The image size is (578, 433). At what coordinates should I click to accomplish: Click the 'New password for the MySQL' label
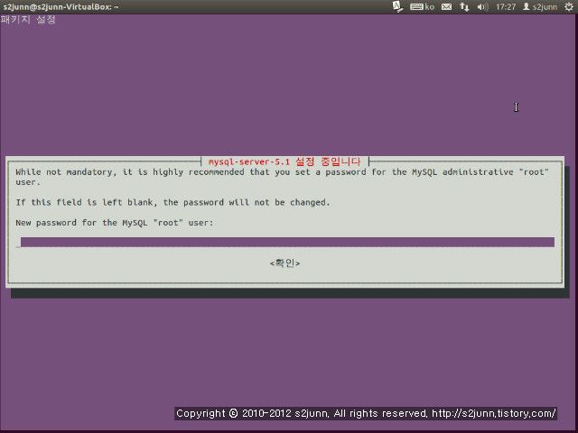coord(115,223)
